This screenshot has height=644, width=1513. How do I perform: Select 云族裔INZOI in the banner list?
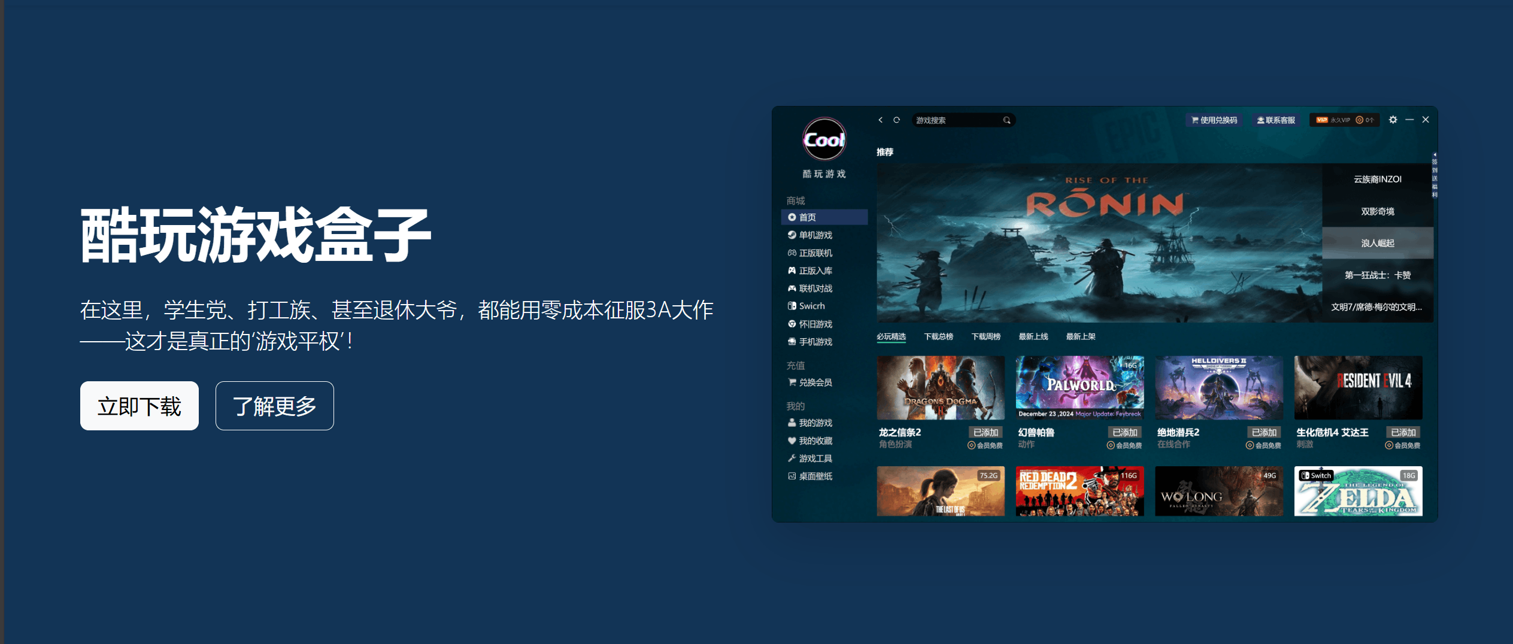tap(1378, 180)
